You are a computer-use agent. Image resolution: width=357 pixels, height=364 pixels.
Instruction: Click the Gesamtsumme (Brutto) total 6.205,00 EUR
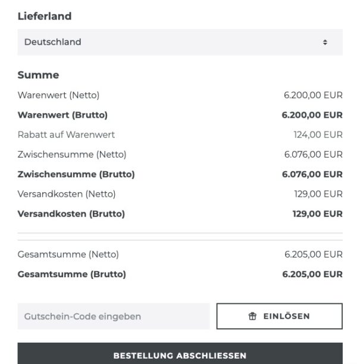(x=312, y=274)
